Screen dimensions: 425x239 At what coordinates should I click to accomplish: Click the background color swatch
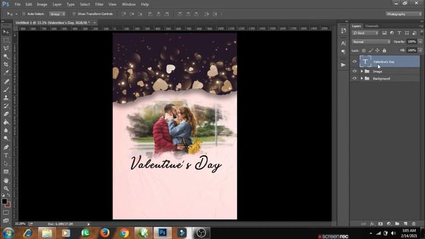(x=8, y=204)
